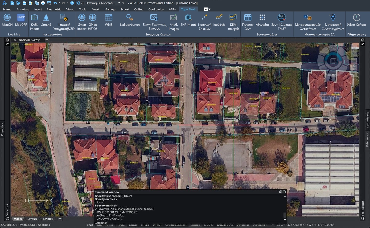Expand the Εισαγ. Γεωαναφ. Εικόνας dropdown arrow
The width and height of the screenshot is (370, 228).
coord(167,26)
